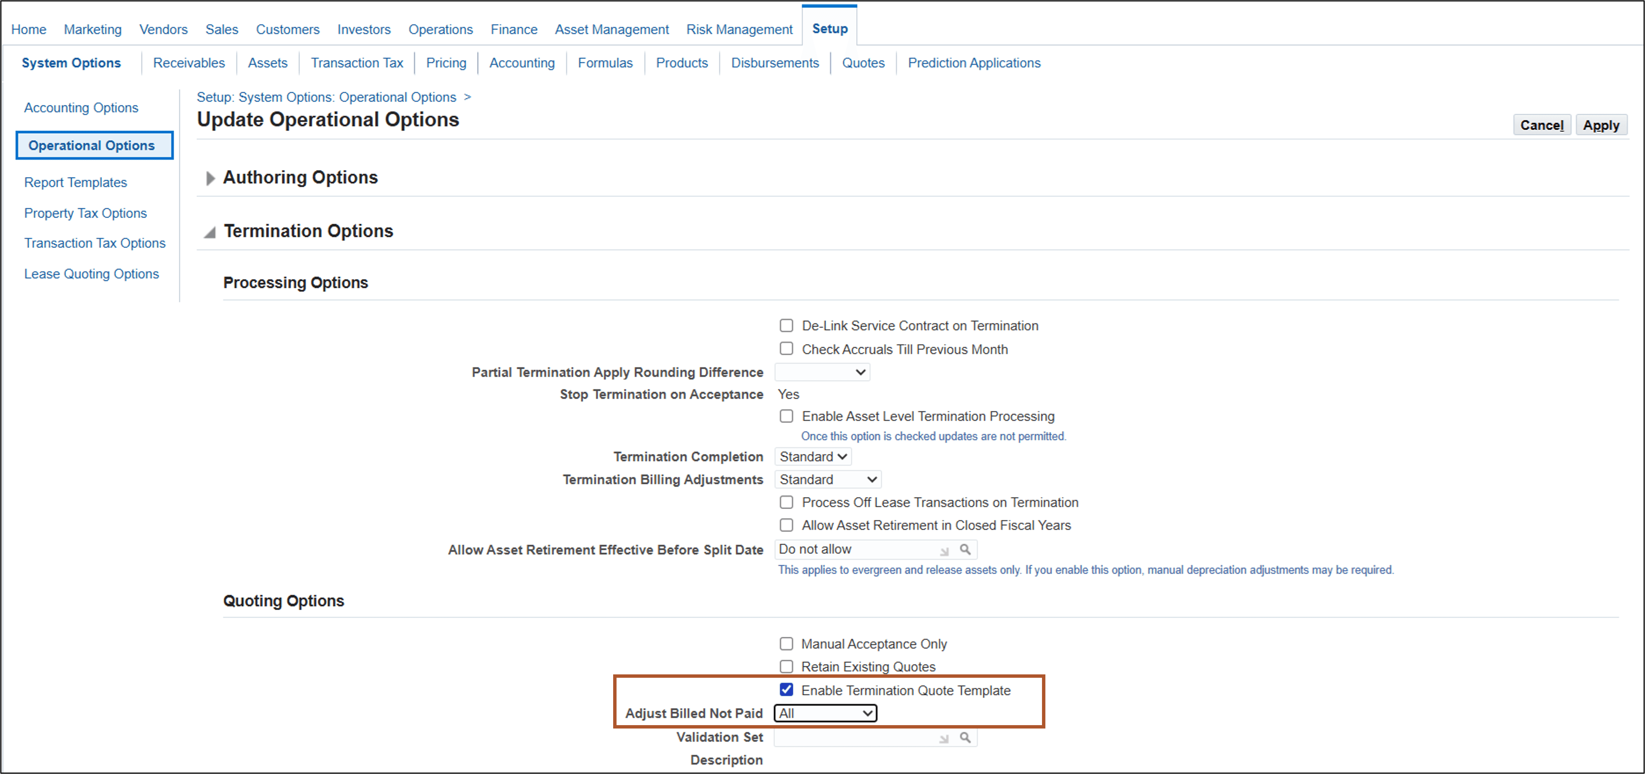The width and height of the screenshot is (1645, 774).
Task: Click quick-select arrow beside Validation Set field
Action: [x=944, y=738]
